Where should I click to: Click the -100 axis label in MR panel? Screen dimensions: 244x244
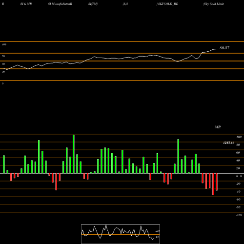[x=239, y=215]
